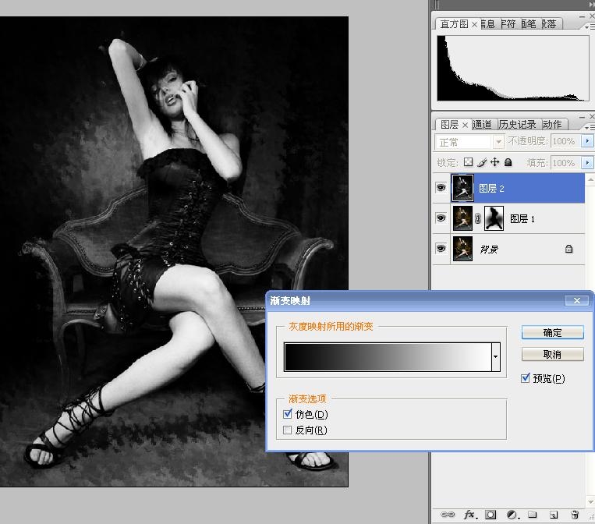Switch to the 直方图 tab
Screen dimensions: 595x524
tap(454, 24)
